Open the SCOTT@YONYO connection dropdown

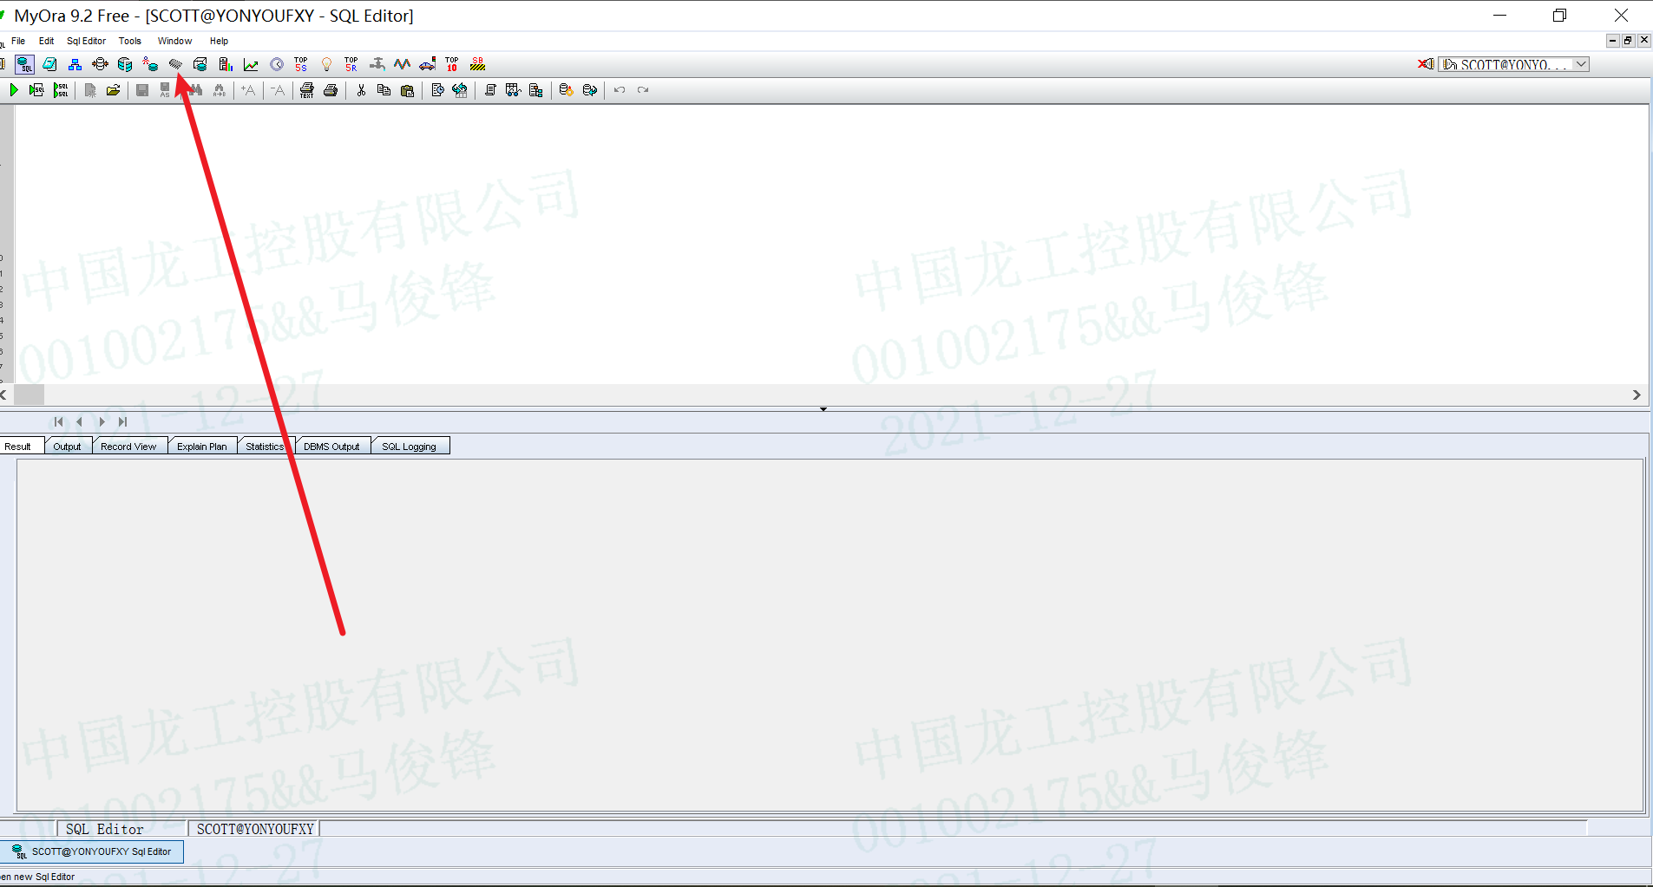1579,63
